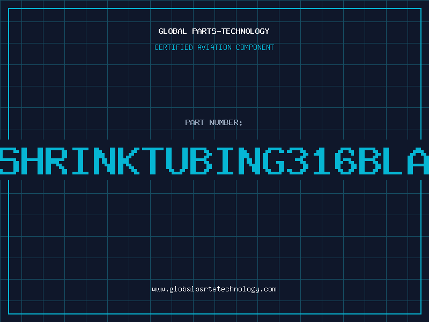The width and height of the screenshot is (429, 322).
Task: Click the word PARTS-TECHNOLOGY in the header
Action: click(x=231, y=31)
